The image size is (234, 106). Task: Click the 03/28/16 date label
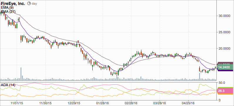[x=160, y=103]
